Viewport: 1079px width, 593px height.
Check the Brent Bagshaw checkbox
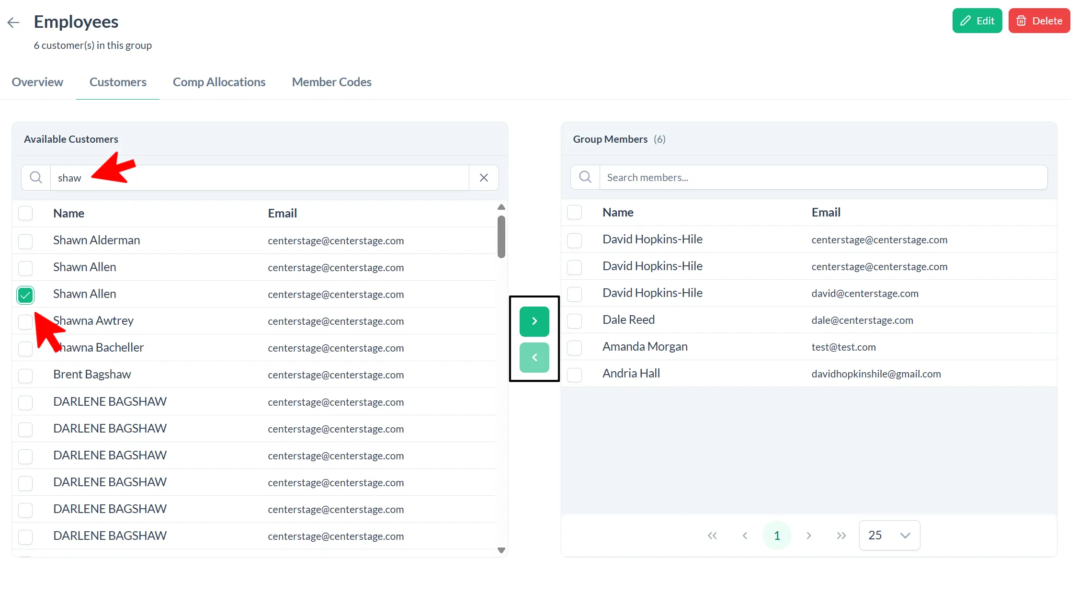pyautogui.click(x=25, y=375)
